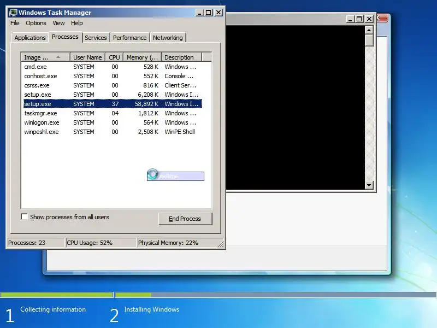
Task: Click CPU Usage: 52% status entry
Action: point(101,243)
